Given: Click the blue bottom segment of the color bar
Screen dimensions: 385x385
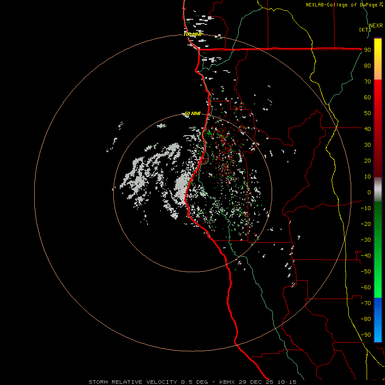Looking at the screenshot, I should coord(378,320).
